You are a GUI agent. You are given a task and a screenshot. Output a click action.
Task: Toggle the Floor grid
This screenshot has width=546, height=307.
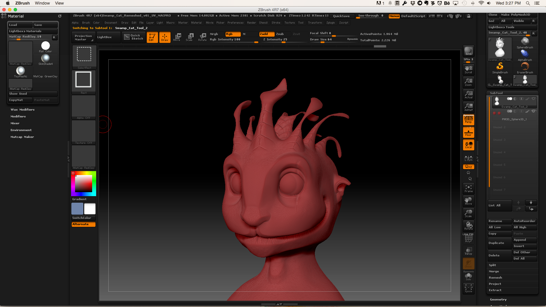click(468, 132)
